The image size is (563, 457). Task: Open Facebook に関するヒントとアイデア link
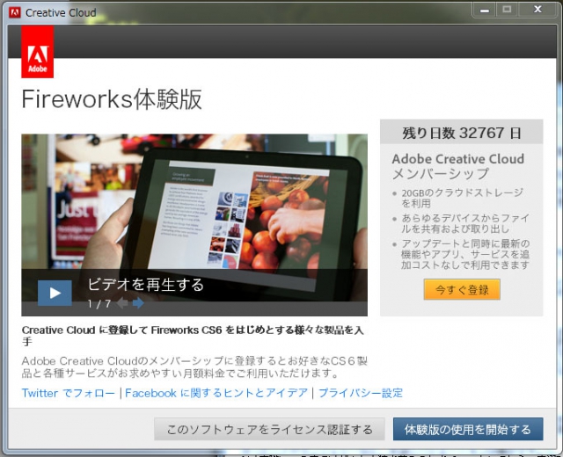216,393
